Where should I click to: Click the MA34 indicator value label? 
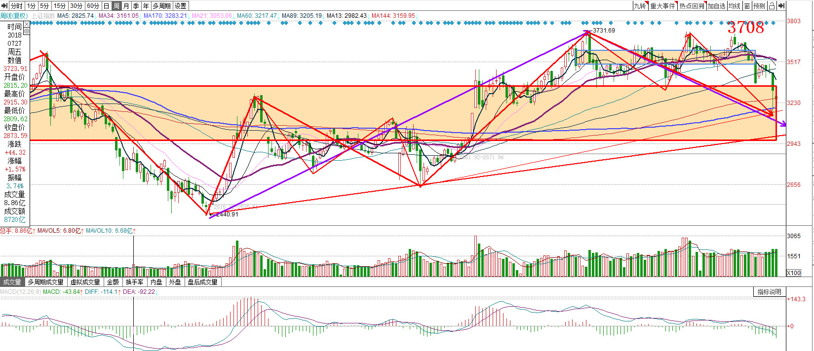[x=118, y=16]
